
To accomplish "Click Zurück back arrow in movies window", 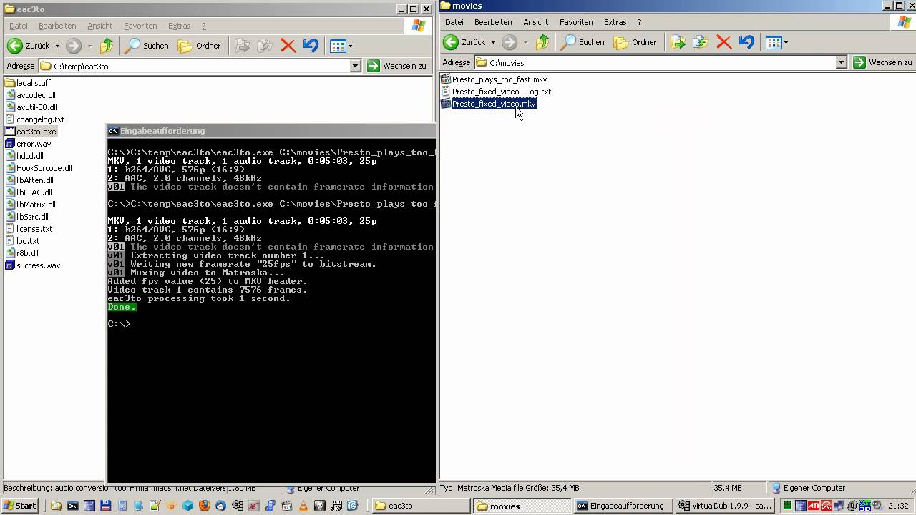I will 451,42.
